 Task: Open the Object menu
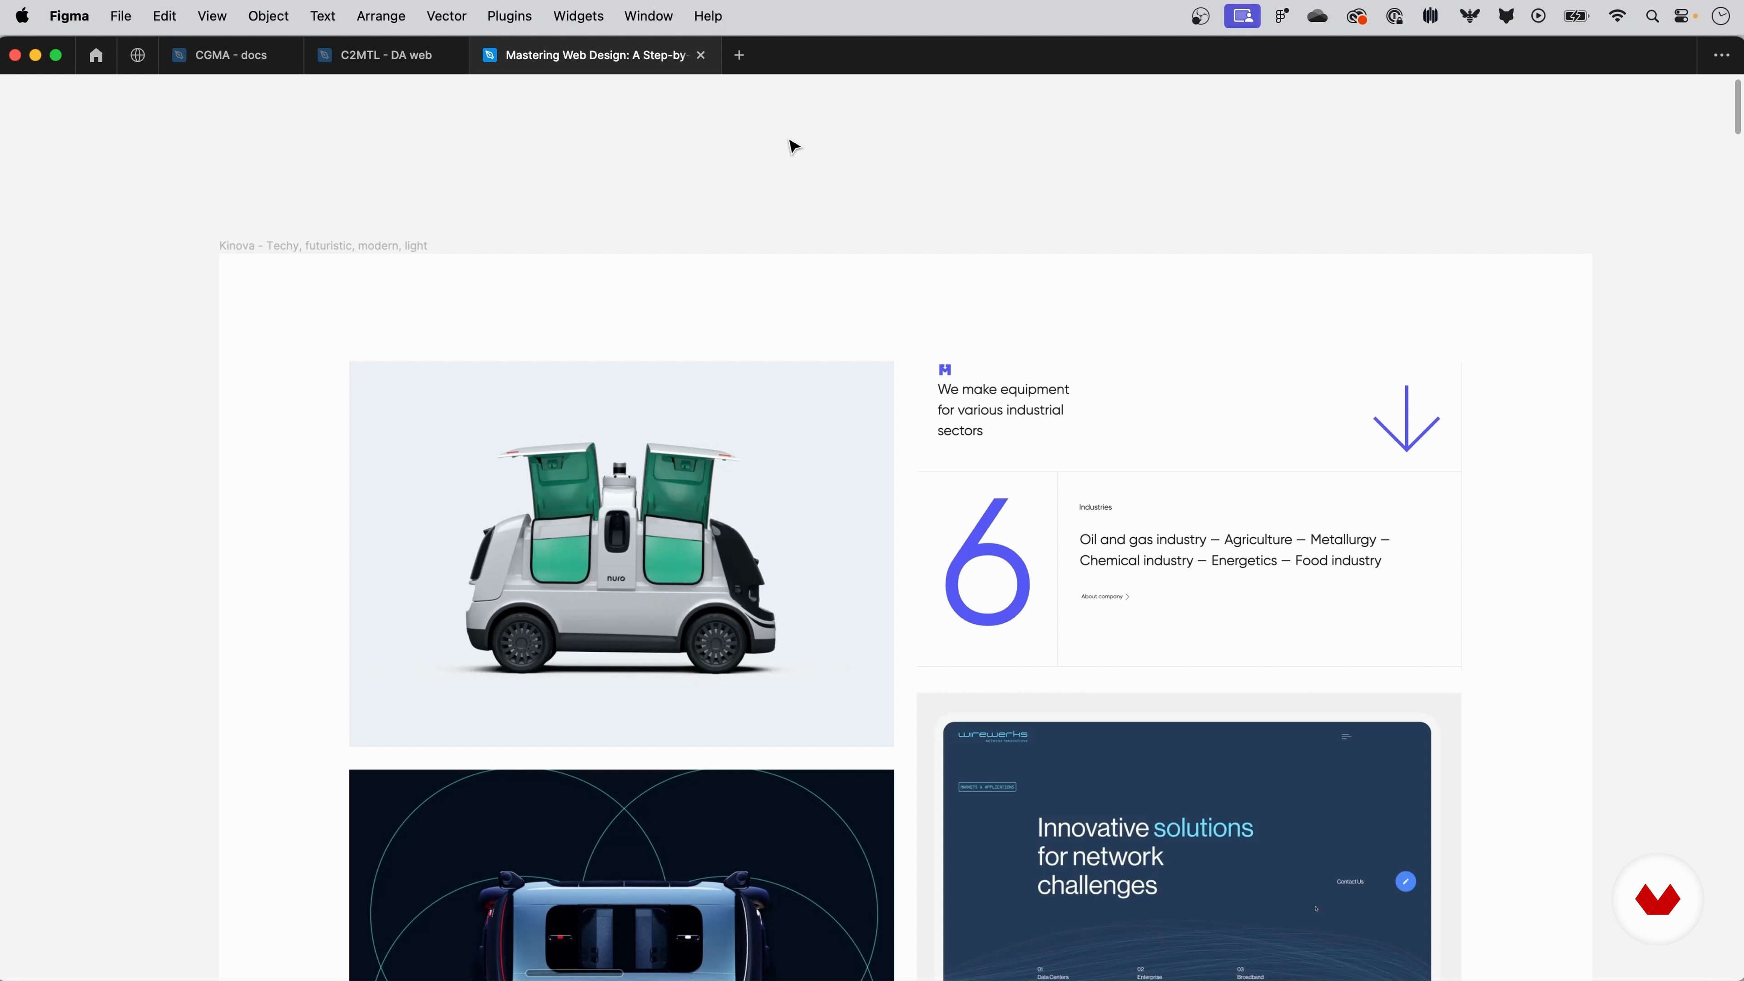pos(268,15)
